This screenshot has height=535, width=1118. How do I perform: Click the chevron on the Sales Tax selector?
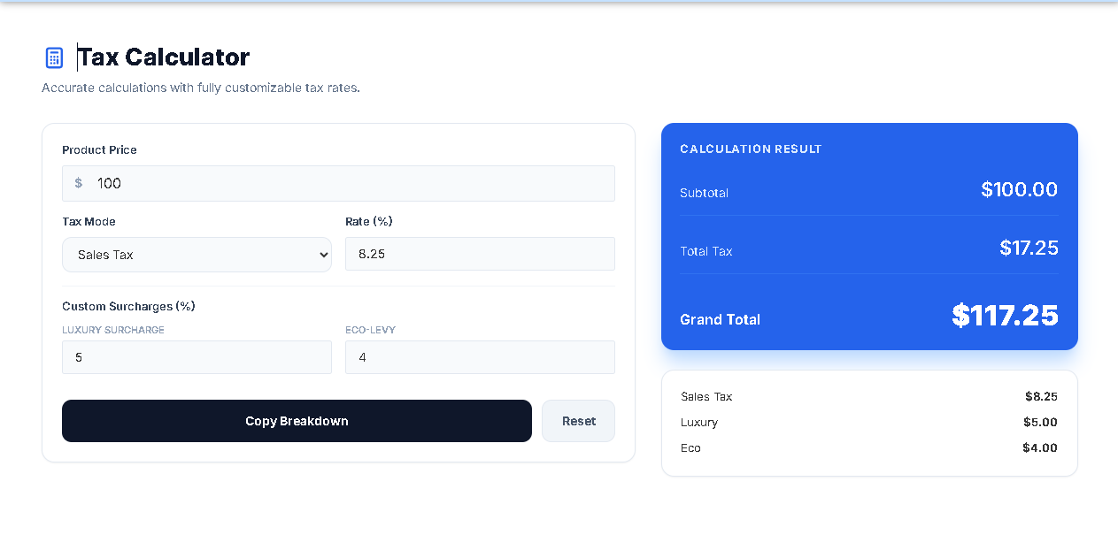324,254
